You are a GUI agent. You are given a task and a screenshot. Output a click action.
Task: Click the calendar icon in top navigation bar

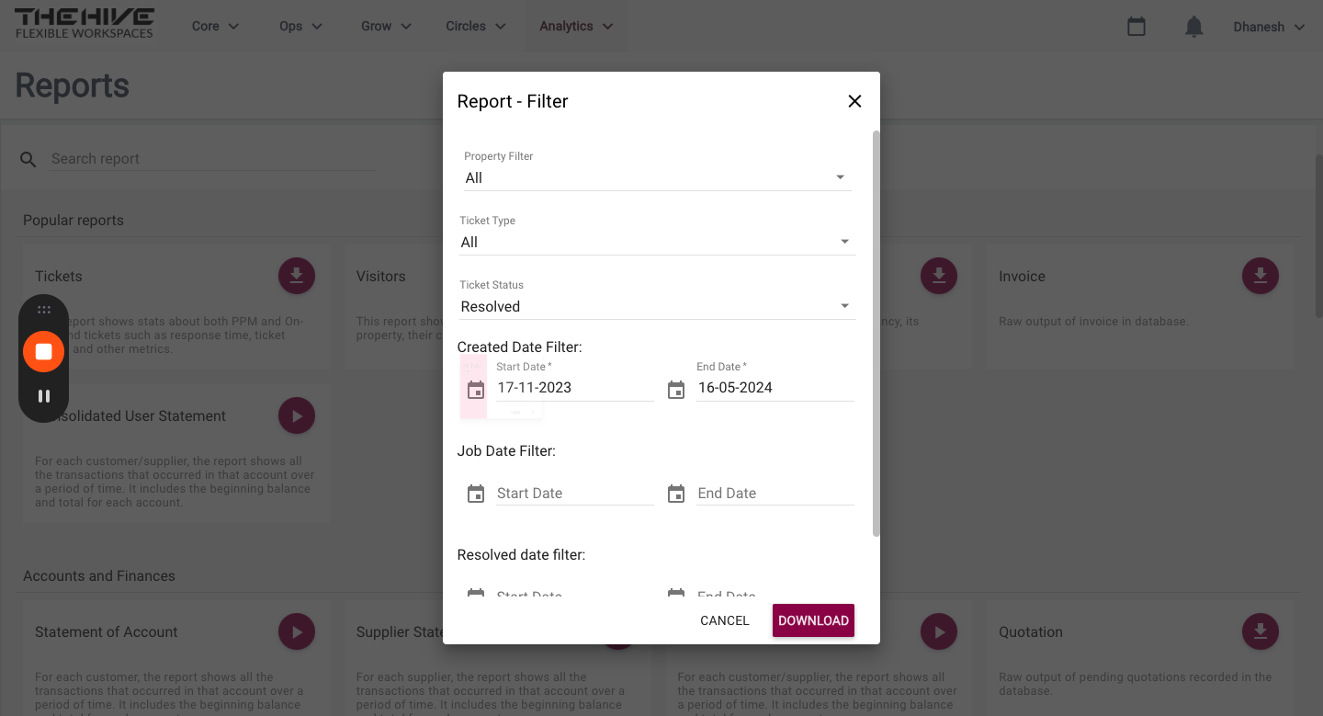(1136, 27)
